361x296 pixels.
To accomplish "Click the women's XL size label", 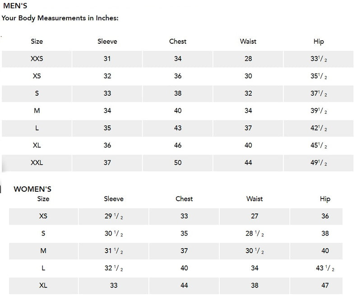I will [x=43, y=286].
